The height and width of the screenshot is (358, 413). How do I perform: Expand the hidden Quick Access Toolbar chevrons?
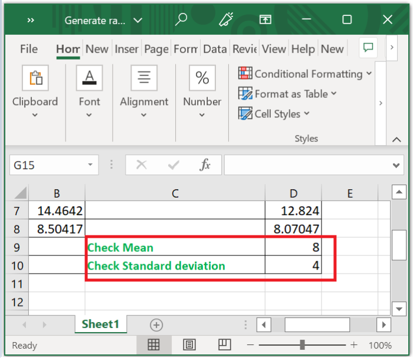click(31, 20)
